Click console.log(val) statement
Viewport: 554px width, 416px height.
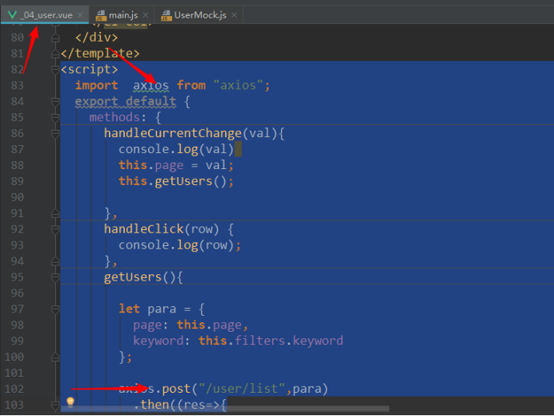coord(176,150)
